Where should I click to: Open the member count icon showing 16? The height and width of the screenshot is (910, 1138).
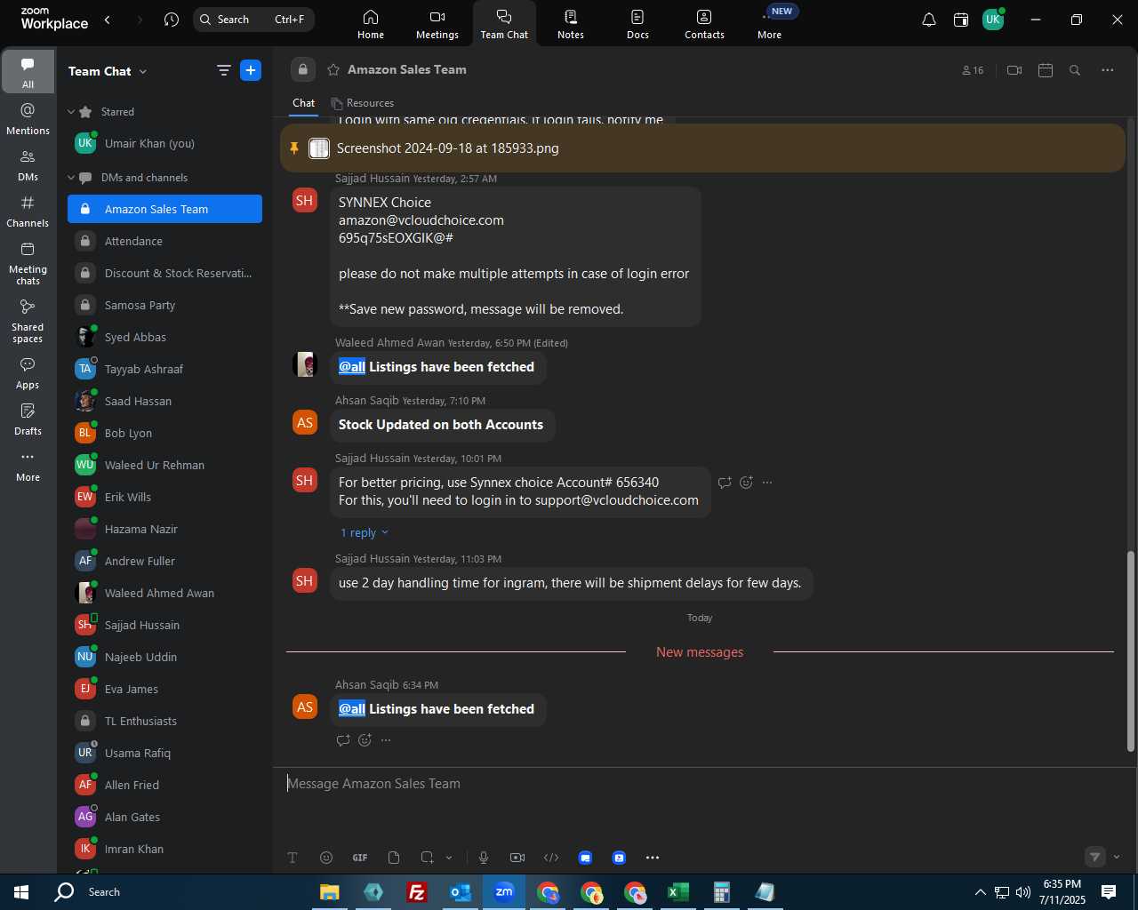pyautogui.click(x=973, y=70)
